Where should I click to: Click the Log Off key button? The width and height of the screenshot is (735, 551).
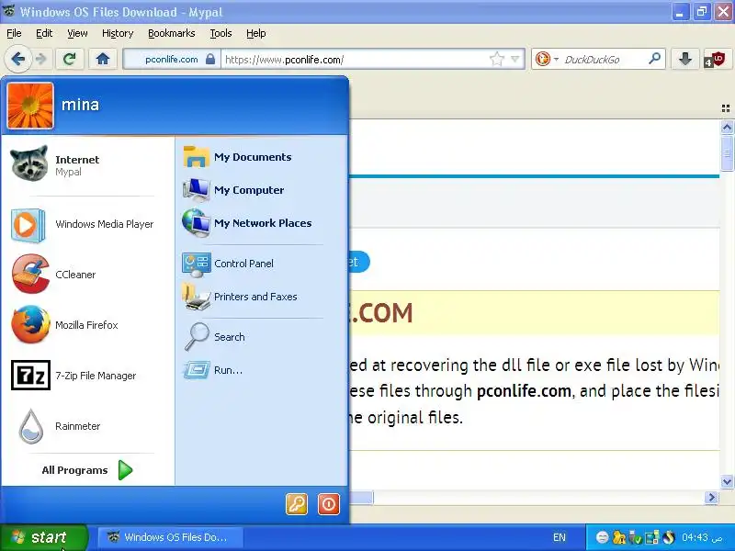click(297, 504)
